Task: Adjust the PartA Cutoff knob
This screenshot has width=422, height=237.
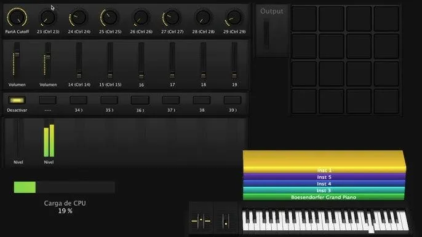Action: pyautogui.click(x=17, y=17)
